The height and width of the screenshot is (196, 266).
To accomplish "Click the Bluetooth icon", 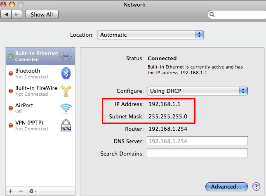I will pyautogui.click(x=66, y=73).
